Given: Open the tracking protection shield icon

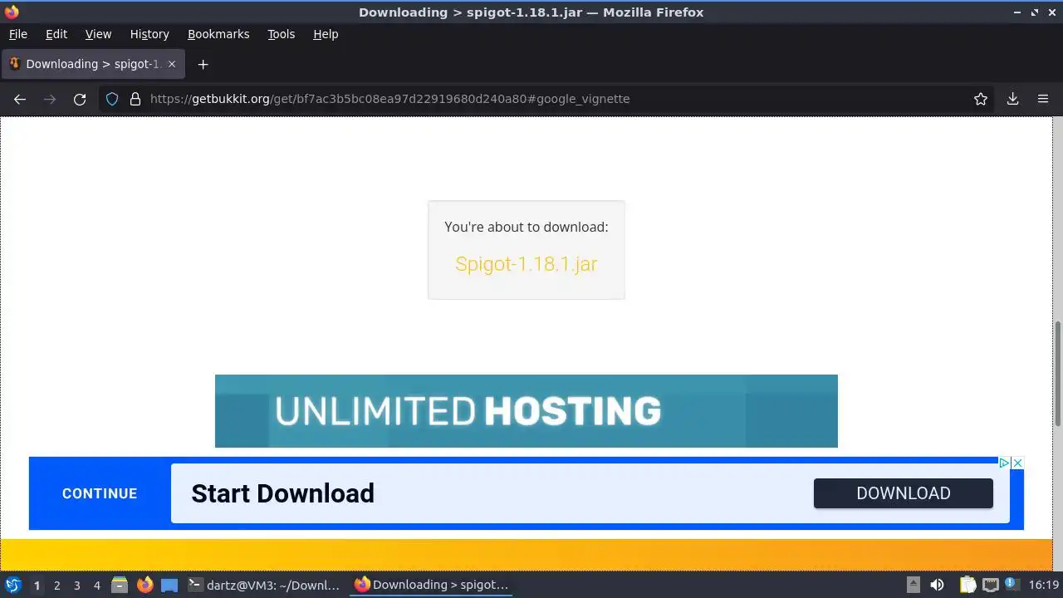Looking at the screenshot, I should [x=112, y=99].
